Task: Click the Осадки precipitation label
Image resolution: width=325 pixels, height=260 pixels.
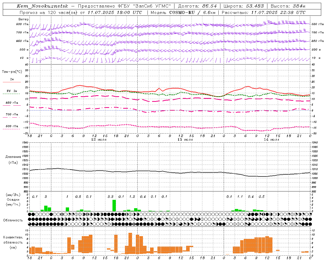Action: tap(13, 200)
